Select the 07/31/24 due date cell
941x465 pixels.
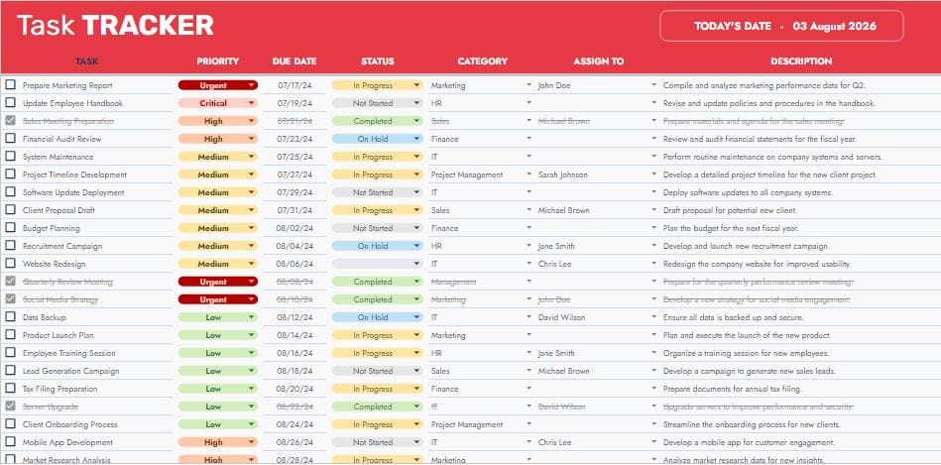(x=294, y=210)
